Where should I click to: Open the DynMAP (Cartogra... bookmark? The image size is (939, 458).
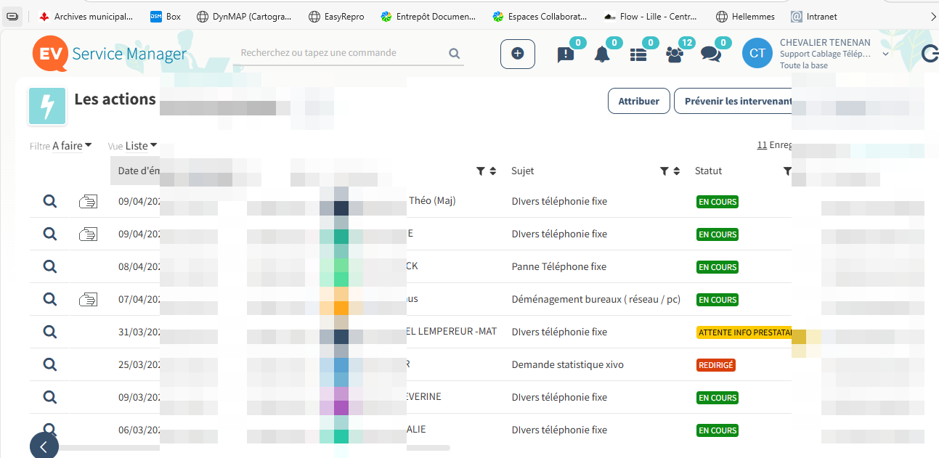tap(244, 16)
